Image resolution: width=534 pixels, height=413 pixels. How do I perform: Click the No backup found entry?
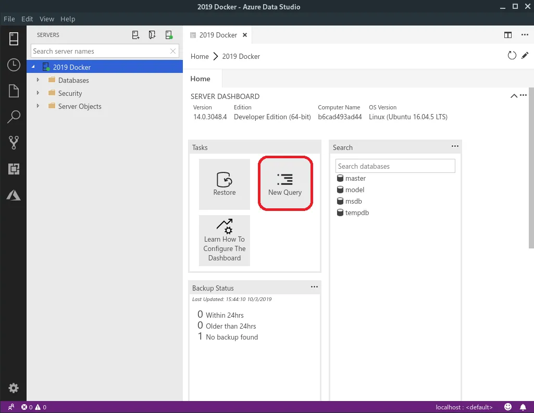coord(228,337)
